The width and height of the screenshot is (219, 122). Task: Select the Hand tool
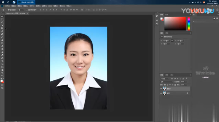[x=2, y=70]
